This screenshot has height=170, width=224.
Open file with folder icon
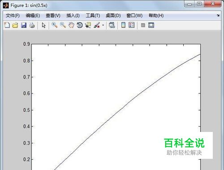point(15,25)
